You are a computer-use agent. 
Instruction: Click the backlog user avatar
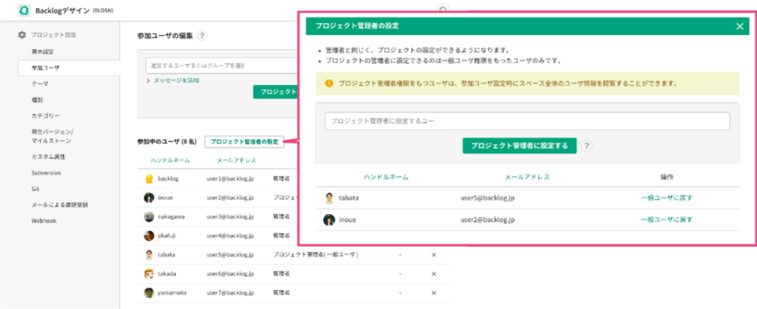[149, 178]
